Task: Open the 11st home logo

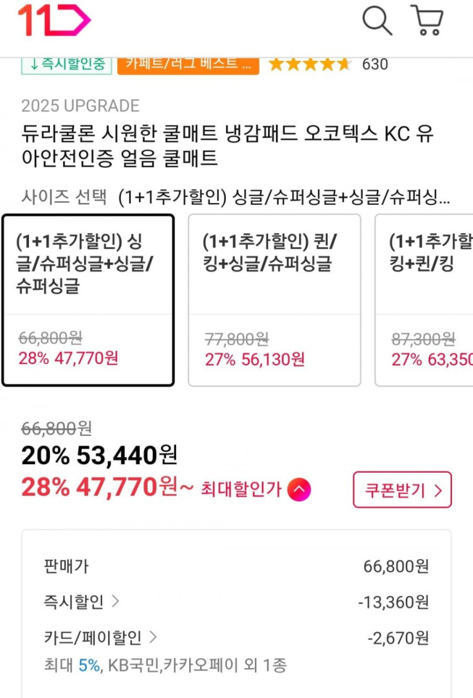Action: pyautogui.click(x=54, y=20)
